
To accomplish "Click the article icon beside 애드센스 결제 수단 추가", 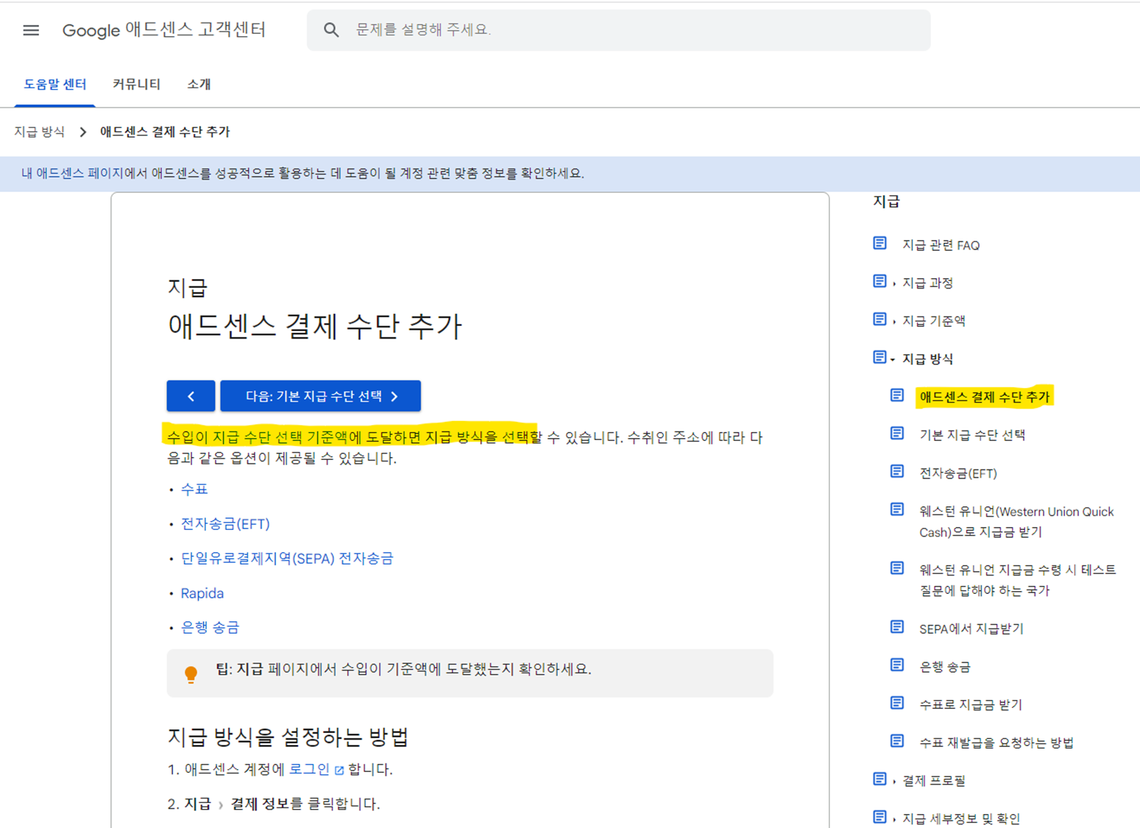I will click(897, 395).
